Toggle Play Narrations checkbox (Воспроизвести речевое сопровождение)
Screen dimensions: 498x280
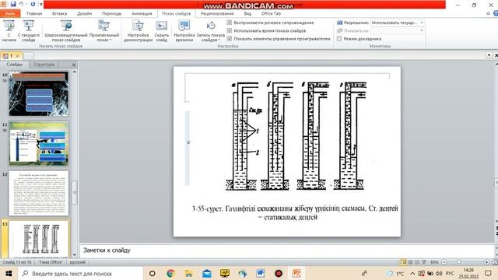point(230,23)
